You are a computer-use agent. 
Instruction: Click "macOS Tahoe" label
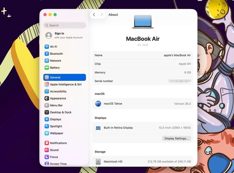point(113,104)
